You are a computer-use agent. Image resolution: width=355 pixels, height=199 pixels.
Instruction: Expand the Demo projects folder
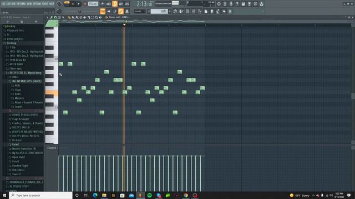(x=15, y=39)
